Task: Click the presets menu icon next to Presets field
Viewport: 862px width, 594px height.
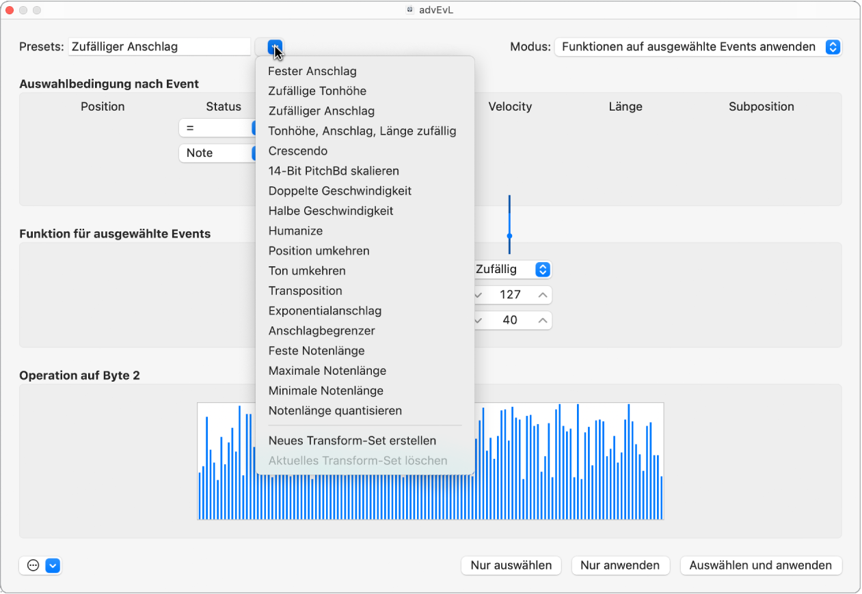Action: click(x=275, y=46)
